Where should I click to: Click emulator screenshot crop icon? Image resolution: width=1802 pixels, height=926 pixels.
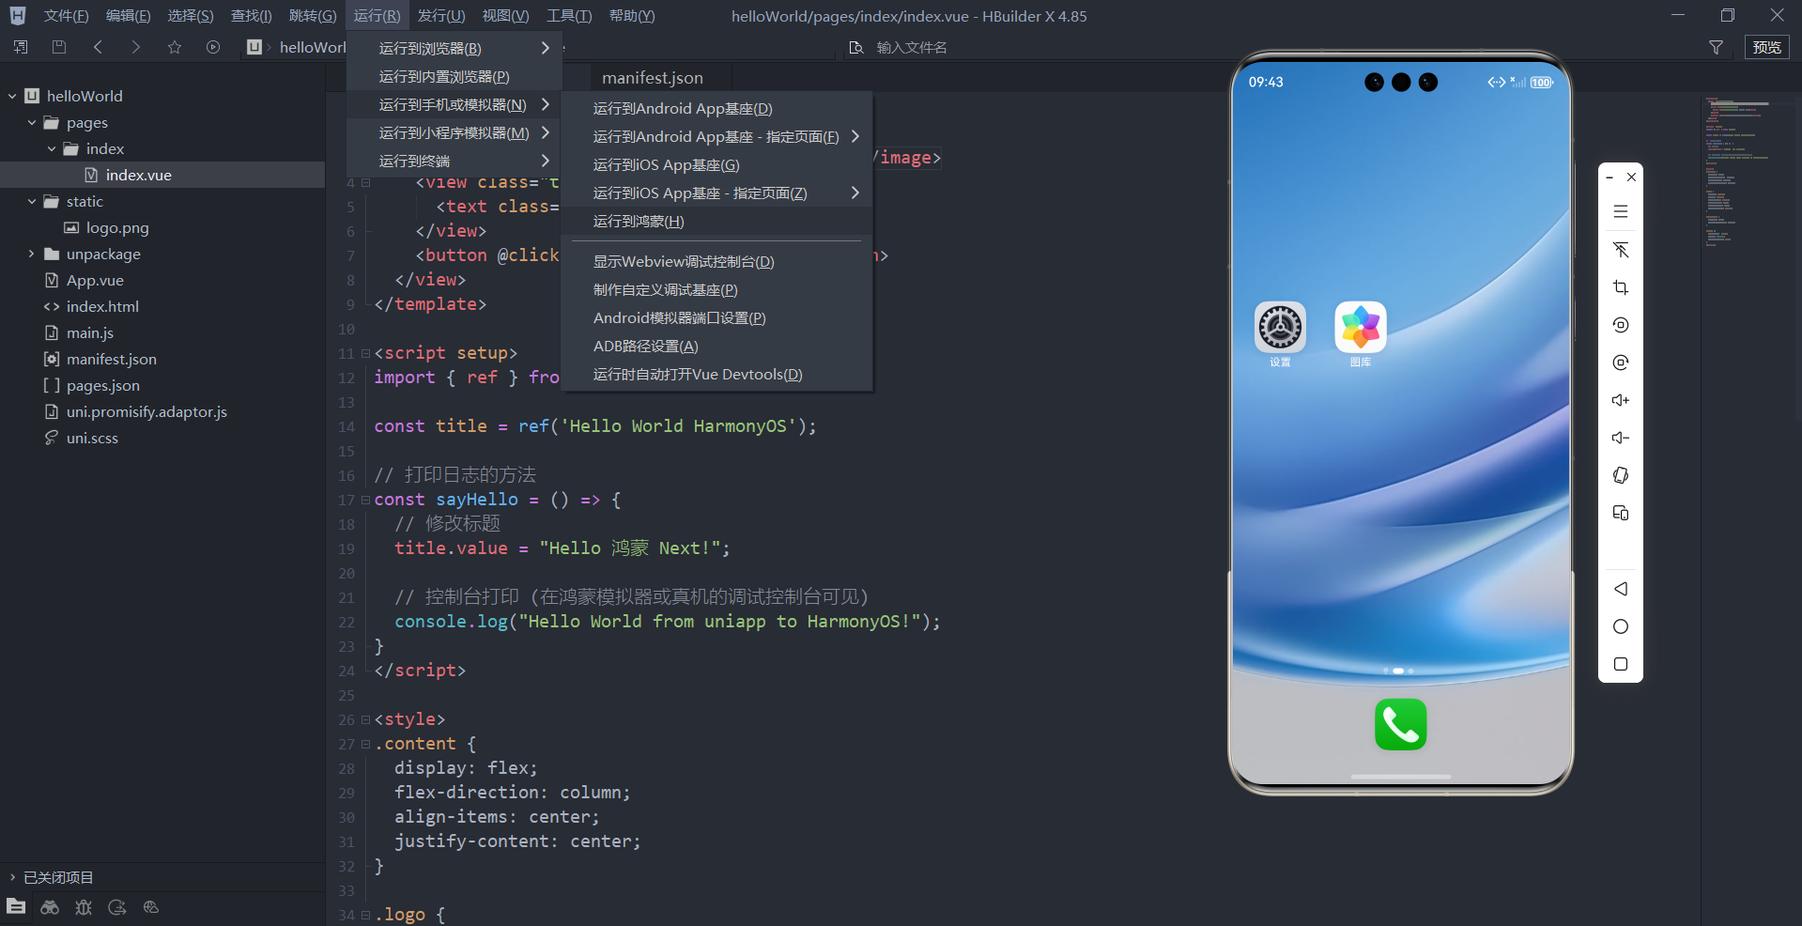pyautogui.click(x=1621, y=287)
